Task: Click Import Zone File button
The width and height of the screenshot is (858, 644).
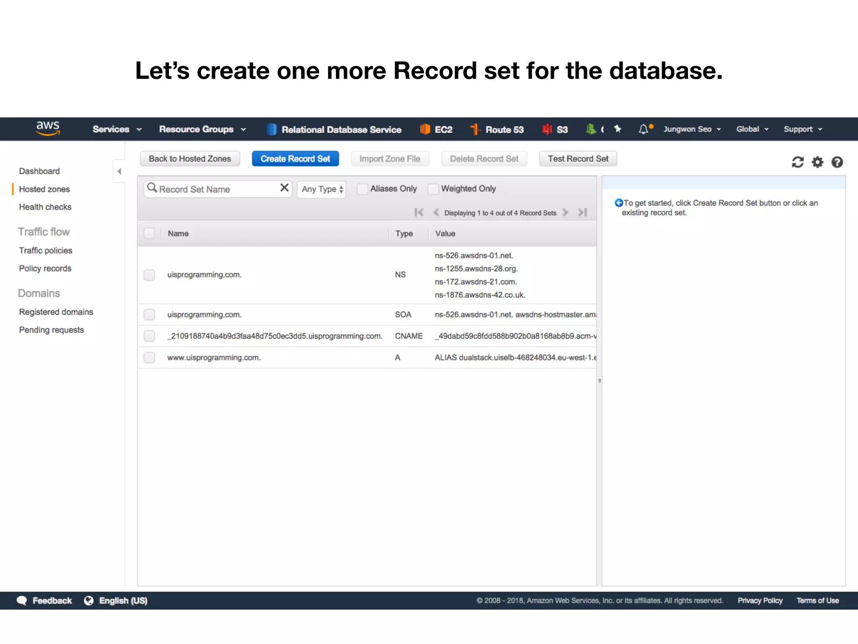Action: [x=390, y=158]
